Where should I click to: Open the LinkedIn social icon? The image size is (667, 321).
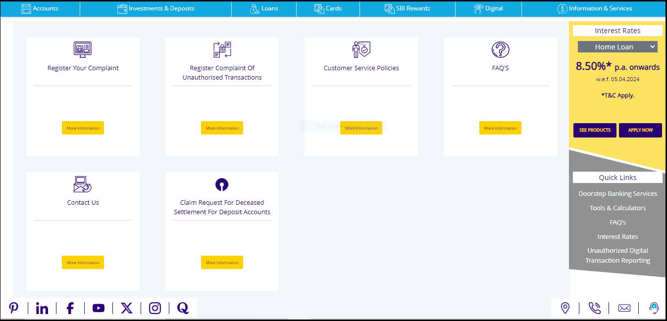[x=42, y=308]
